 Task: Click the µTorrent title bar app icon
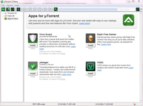2,2
